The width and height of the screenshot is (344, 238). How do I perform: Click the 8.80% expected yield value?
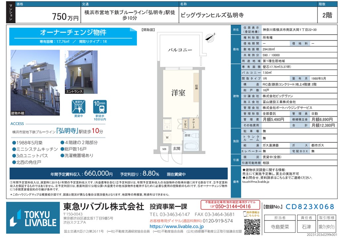[x=150, y=174]
